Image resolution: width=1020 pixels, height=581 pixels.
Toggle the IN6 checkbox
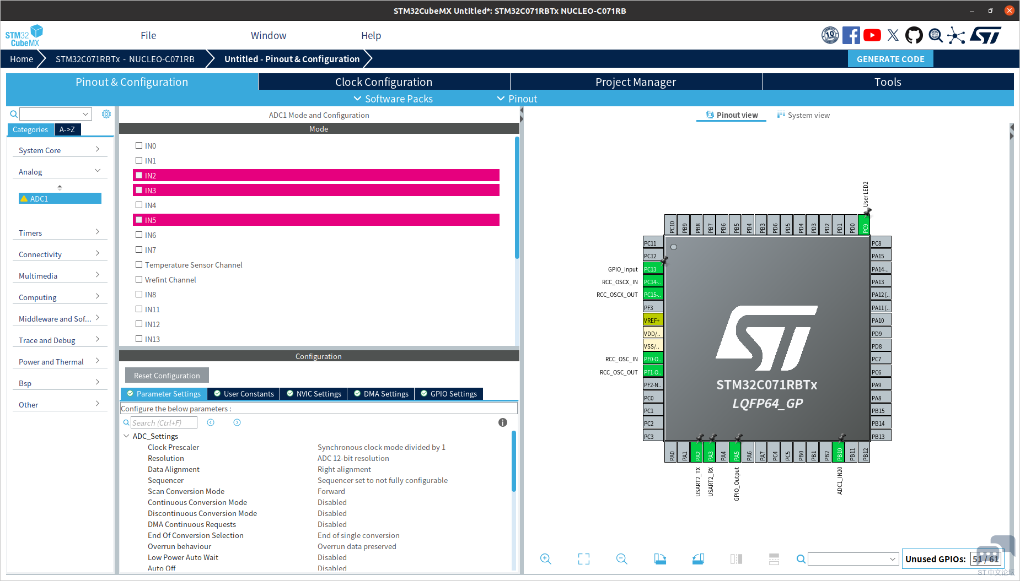[139, 235]
